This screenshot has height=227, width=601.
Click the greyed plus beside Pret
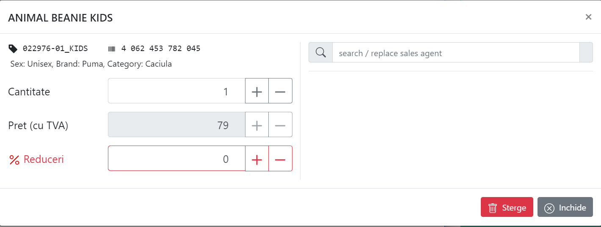click(257, 124)
